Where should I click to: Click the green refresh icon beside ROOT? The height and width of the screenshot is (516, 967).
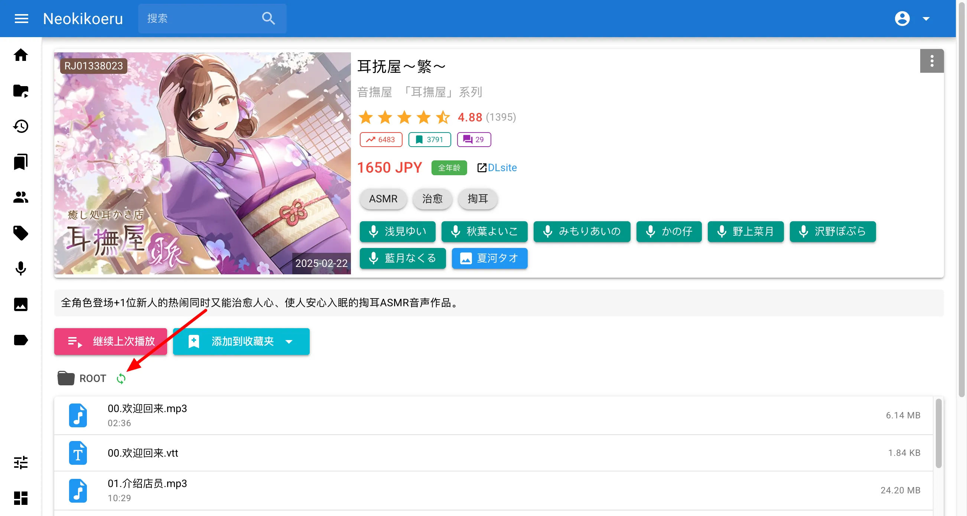tap(121, 379)
